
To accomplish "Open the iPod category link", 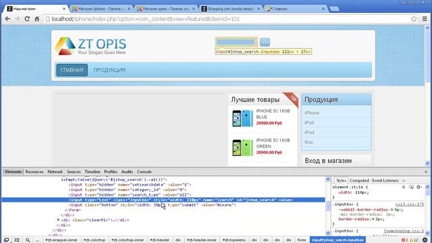I will pos(309,132).
